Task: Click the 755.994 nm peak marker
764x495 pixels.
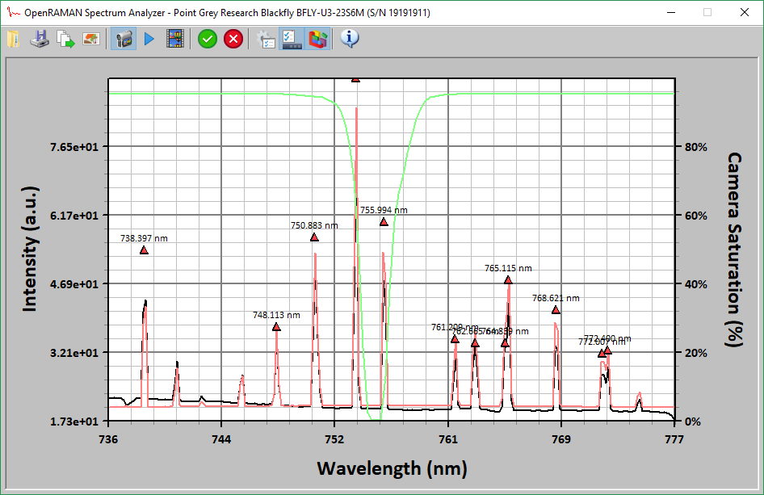Action: (x=384, y=222)
